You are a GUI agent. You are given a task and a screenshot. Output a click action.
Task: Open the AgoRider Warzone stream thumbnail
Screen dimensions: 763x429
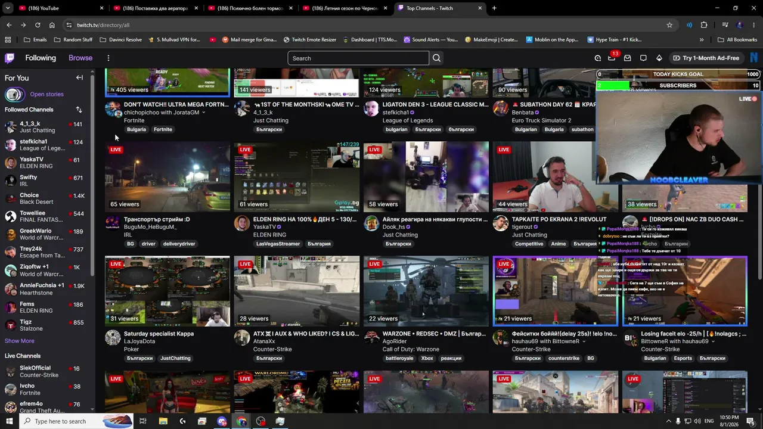point(426,291)
